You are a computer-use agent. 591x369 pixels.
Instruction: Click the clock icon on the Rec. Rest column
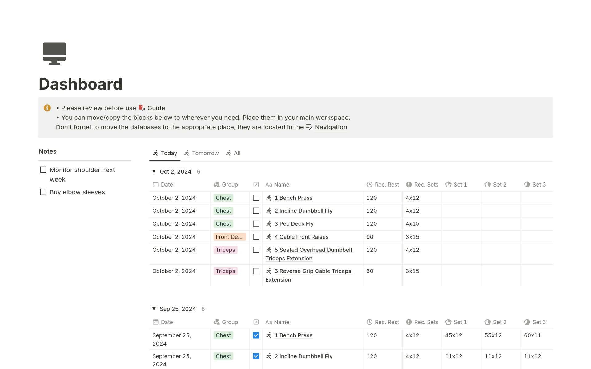[369, 184]
